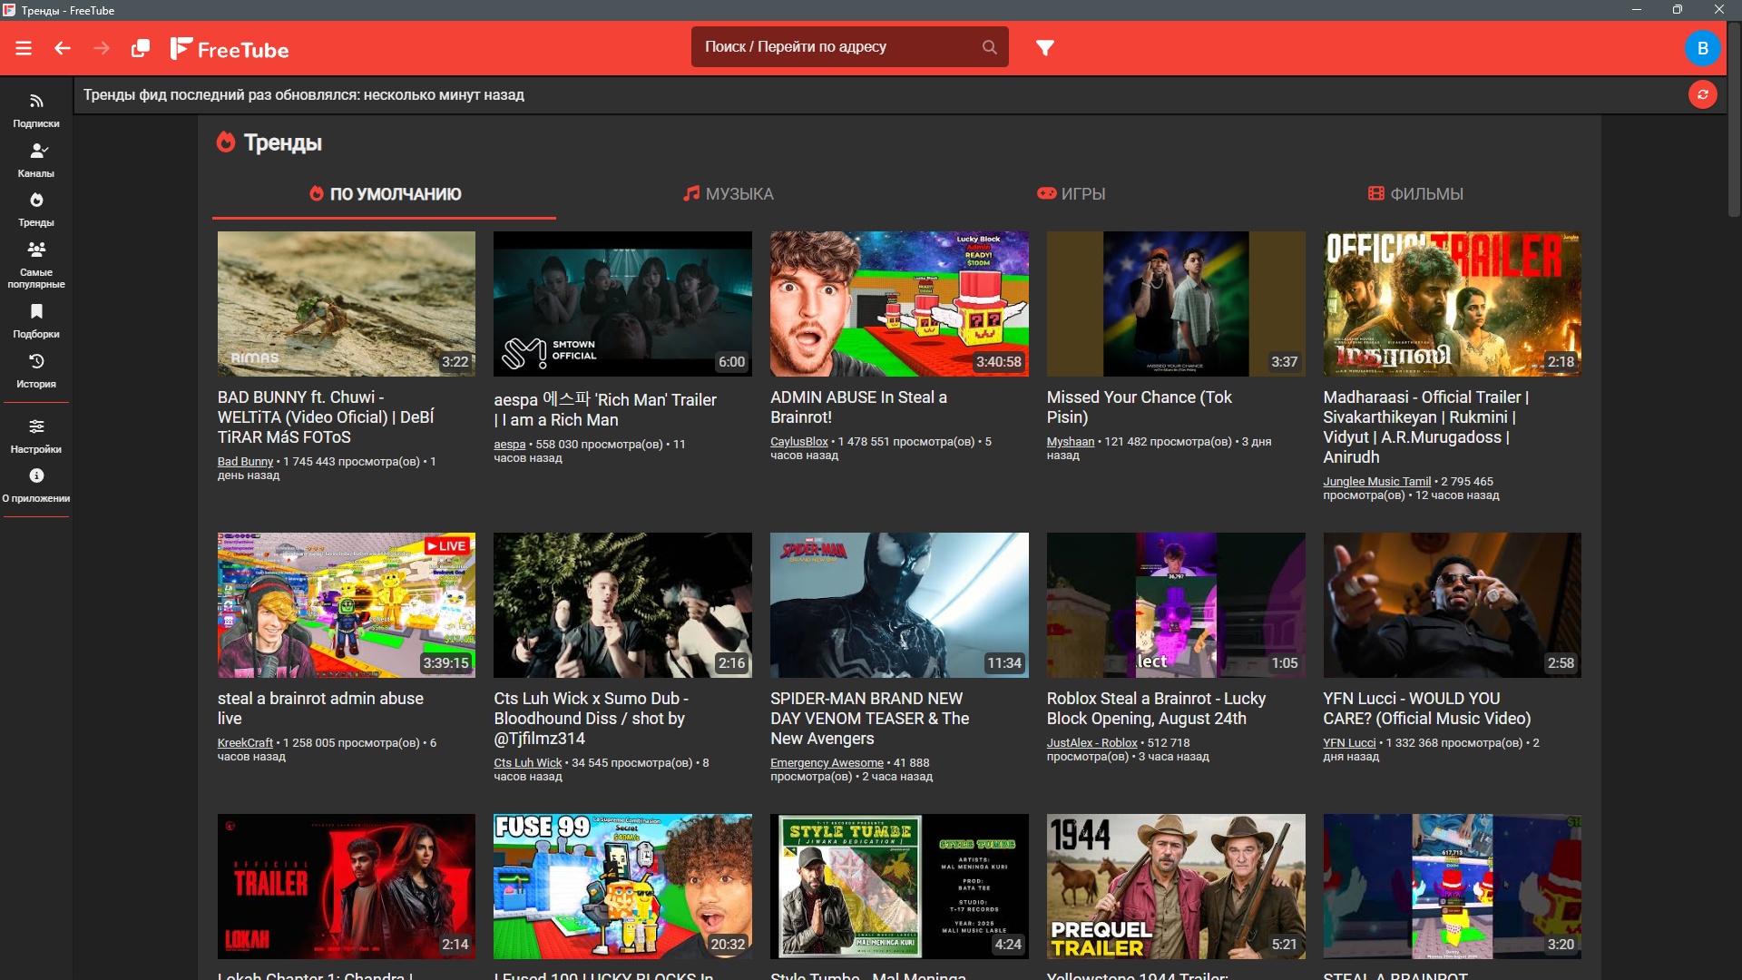Click the magnifier search icon
Image resolution: width=1742 pixels, height=980 pixels.
[x=989, y=47]
